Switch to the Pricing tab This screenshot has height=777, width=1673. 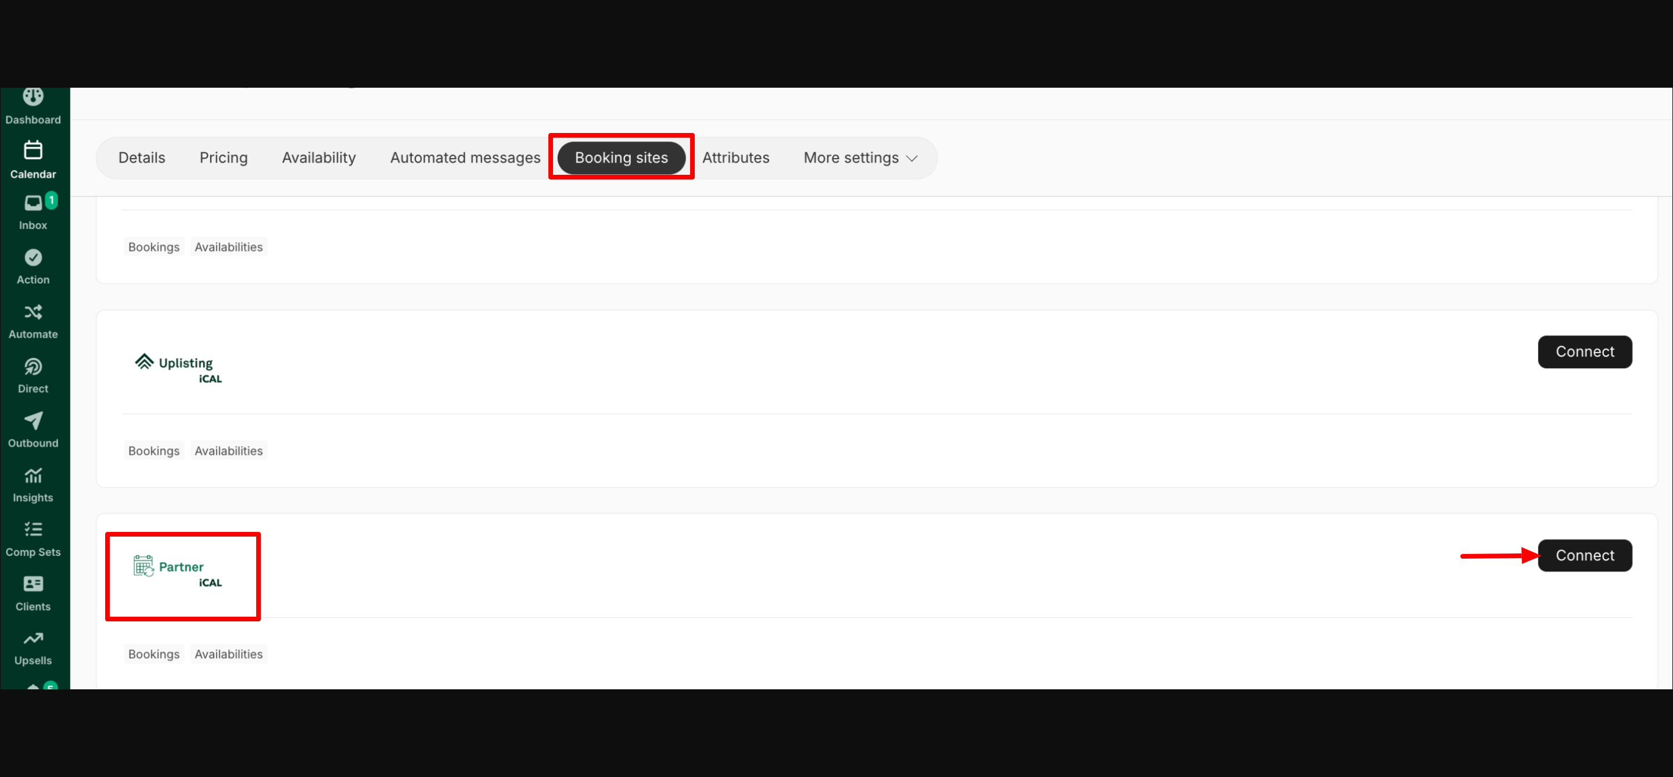point(224,158)
